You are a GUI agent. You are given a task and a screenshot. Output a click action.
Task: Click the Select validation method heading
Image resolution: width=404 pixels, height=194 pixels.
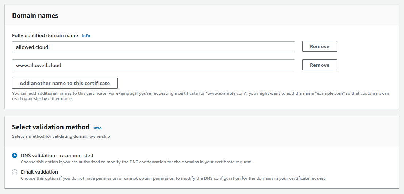[x=51, y=127]
